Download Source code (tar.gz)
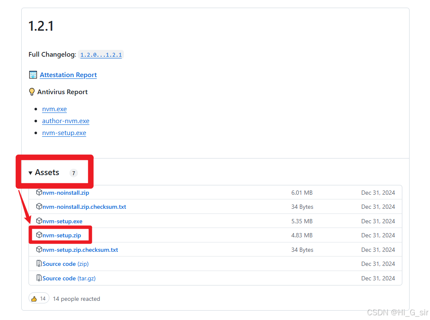This screenshot has width=430, height=320. (69, 278)
